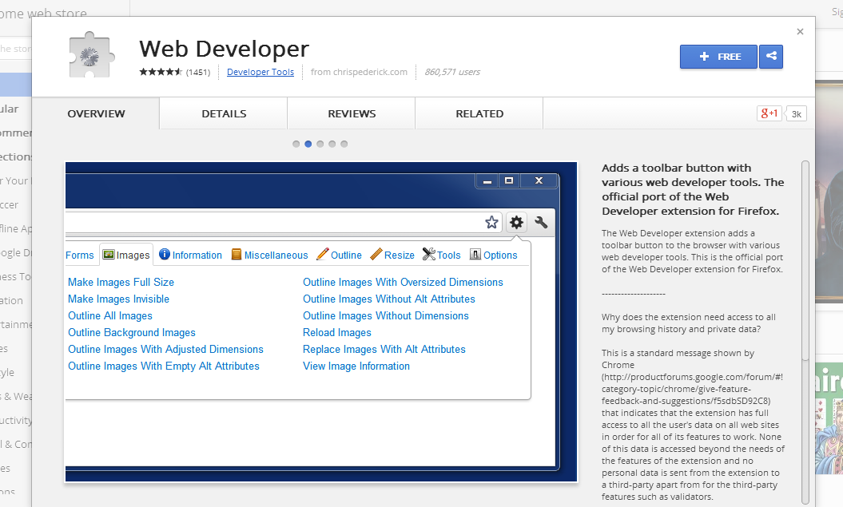Click the Outline pencil icon
This screenshot has width=843, height=507.
coord(324,255)
